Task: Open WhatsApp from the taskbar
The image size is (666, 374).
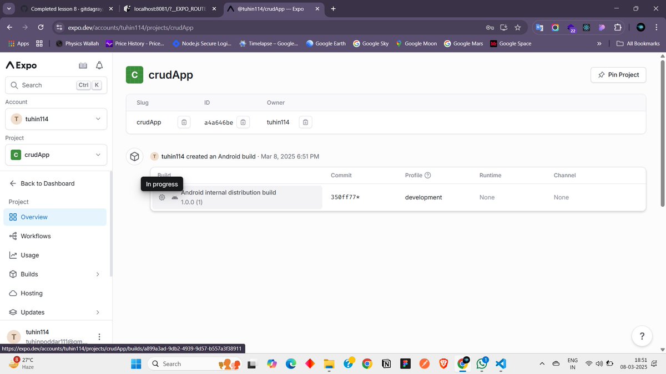Action: (481, 363)
